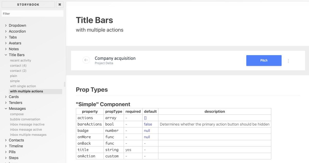Click the sidebar resize handle
Screen dimensions: 309x163
tap(64, 84)
